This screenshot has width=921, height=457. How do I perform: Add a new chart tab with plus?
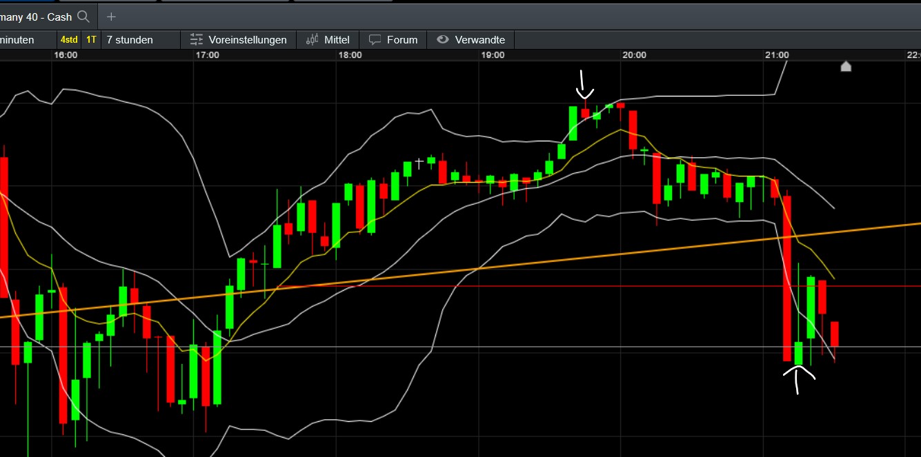(112, 16)
